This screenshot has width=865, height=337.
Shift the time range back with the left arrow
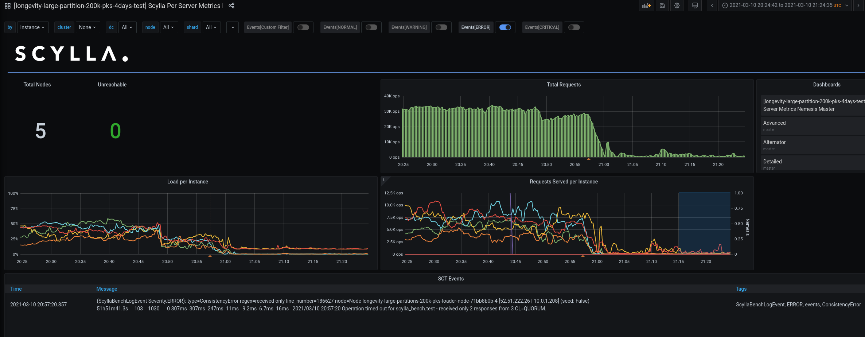tap(712, 5)
